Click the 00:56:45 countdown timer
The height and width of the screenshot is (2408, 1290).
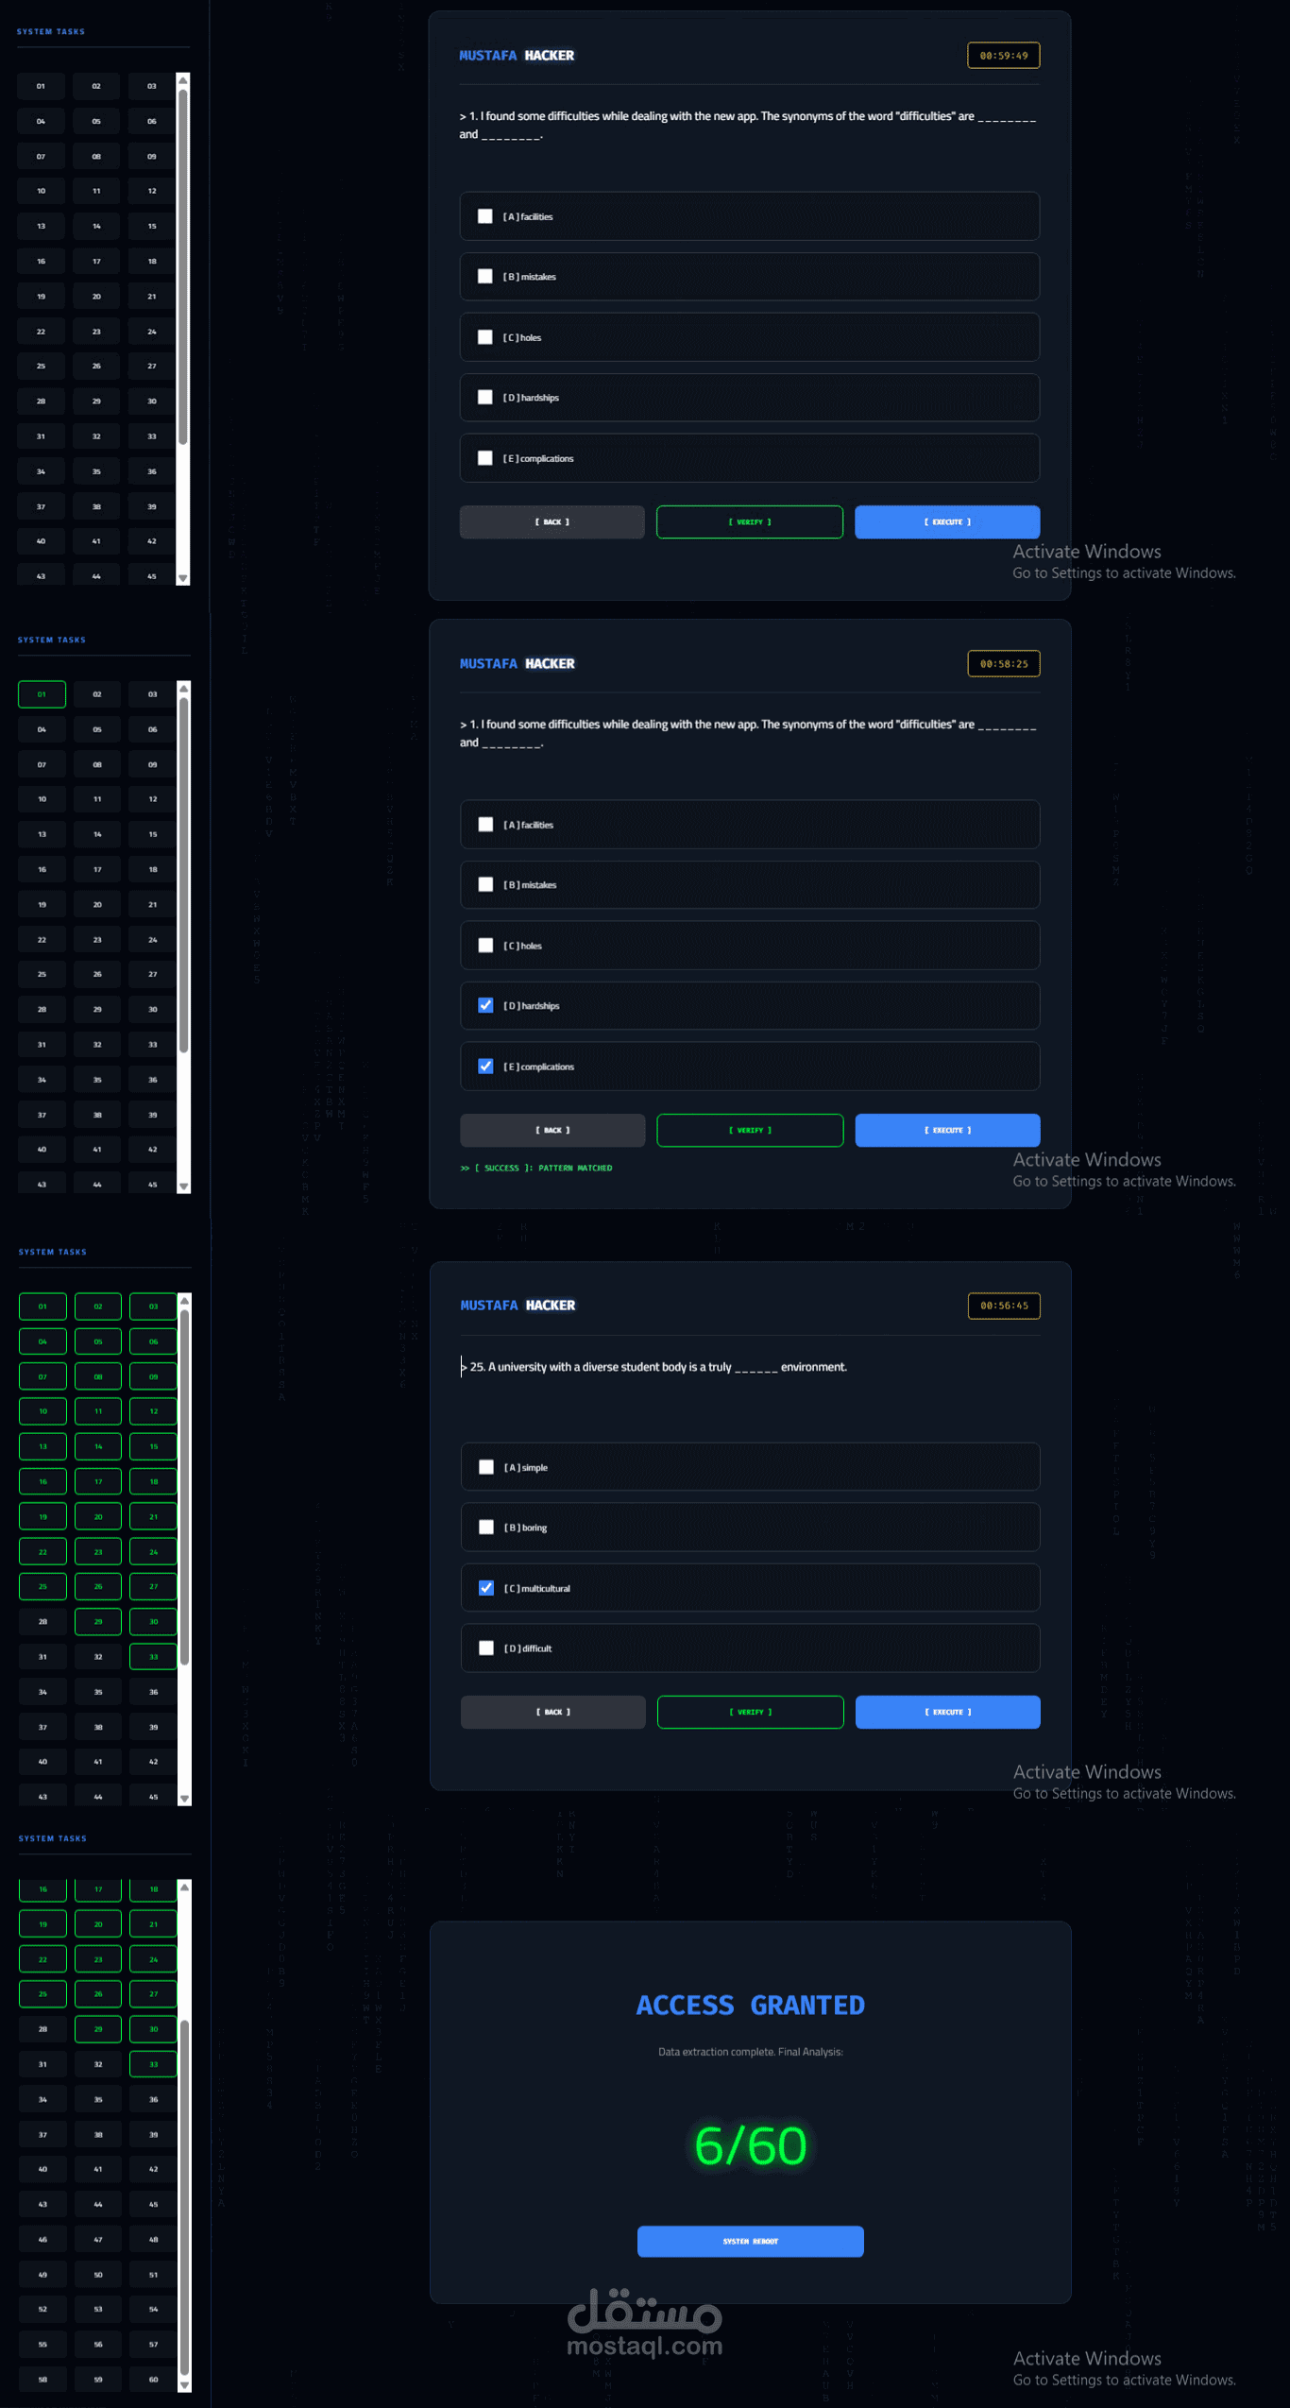coord(1004,1306)
